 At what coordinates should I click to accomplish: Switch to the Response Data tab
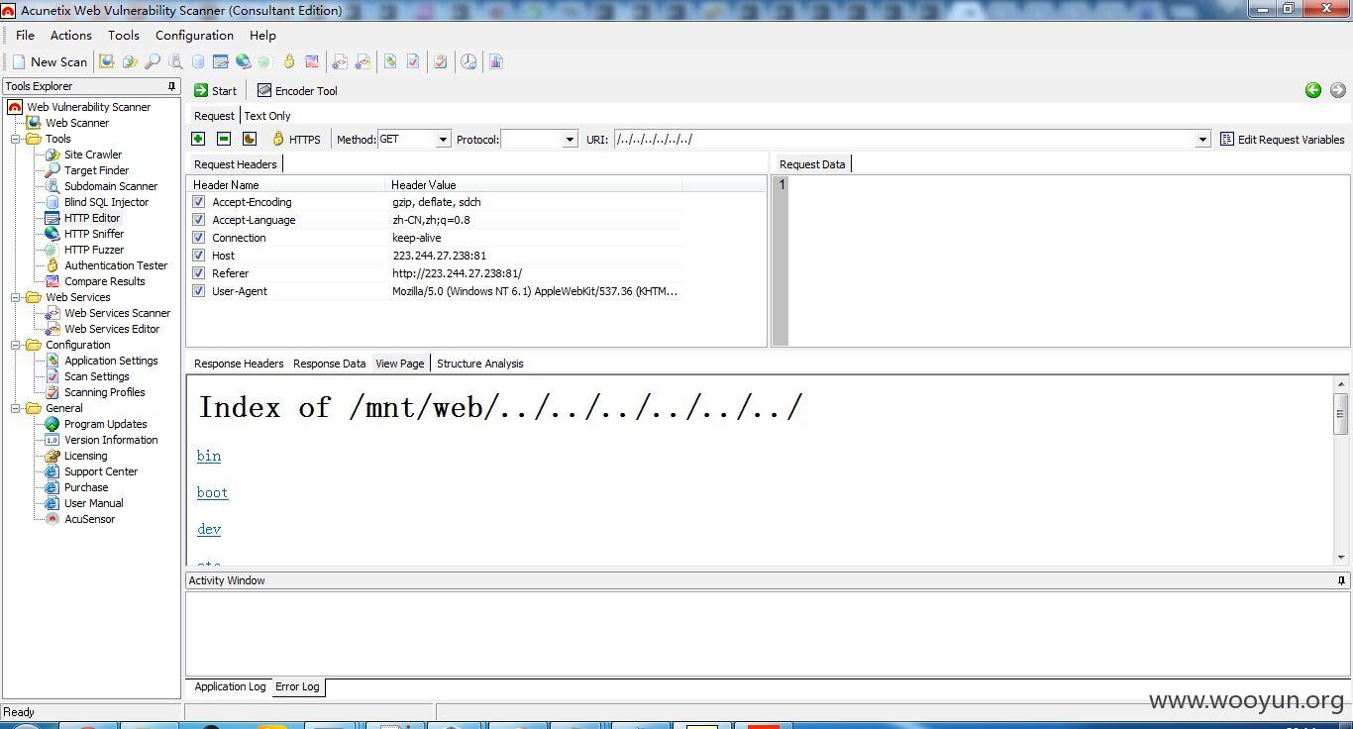(329, 364)
